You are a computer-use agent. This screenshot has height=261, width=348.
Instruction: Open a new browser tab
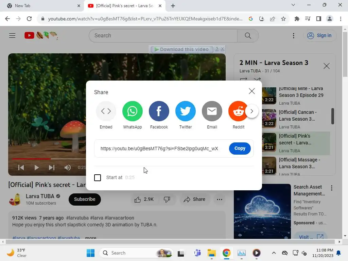[x=173, y=6]
